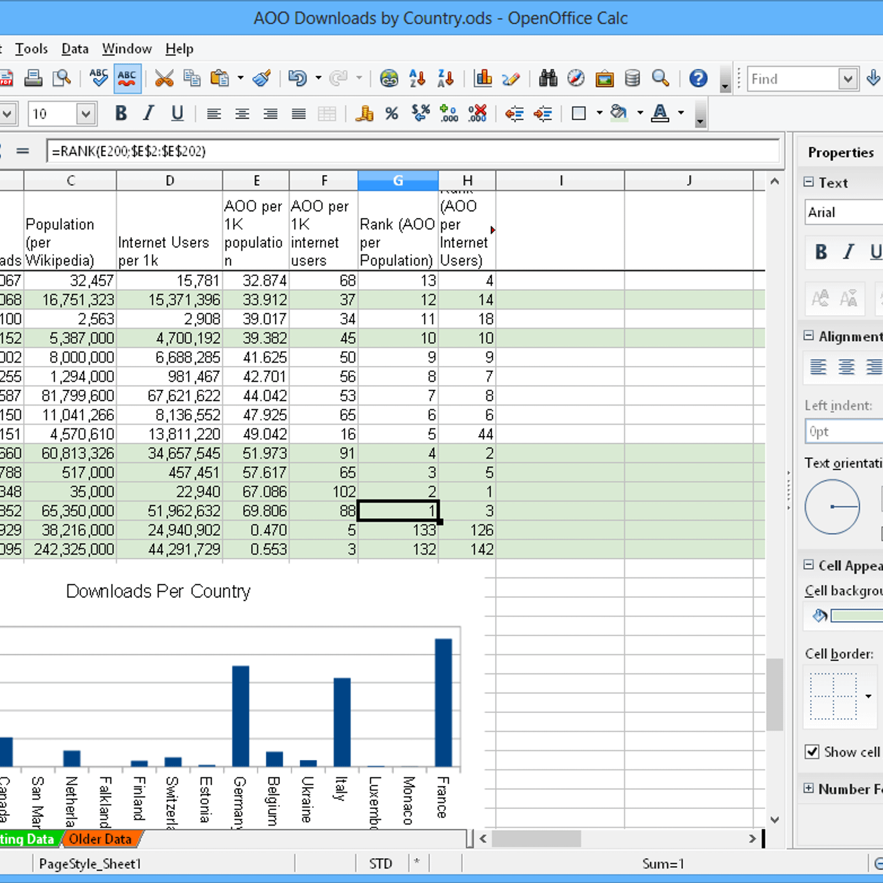Click Increase Indent icon
Viewport: 883px width, 883px height.
tap(542, 114)
